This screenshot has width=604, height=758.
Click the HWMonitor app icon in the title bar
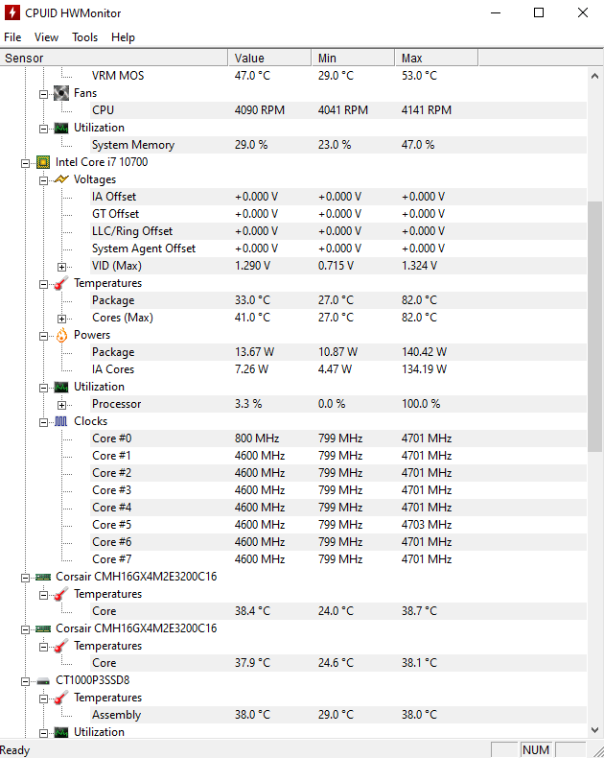pyautogui.click(x=13, y=12)
